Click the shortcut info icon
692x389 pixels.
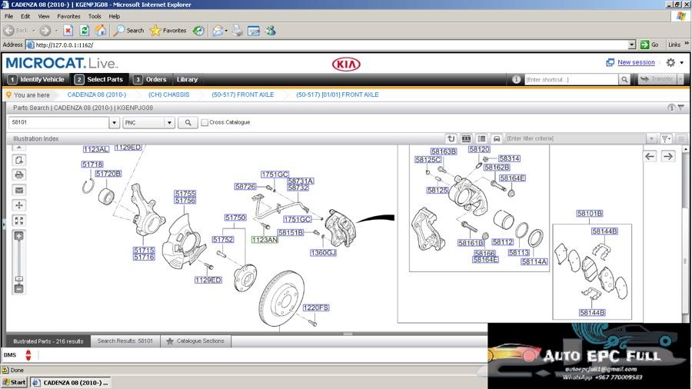click(516, 79)
